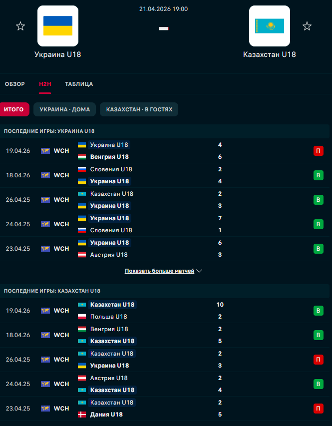Filter by КАЗАХСТАН - В ГОСТЯХ
This screenshot has height=426, width=332.
[x=139, y=109]
